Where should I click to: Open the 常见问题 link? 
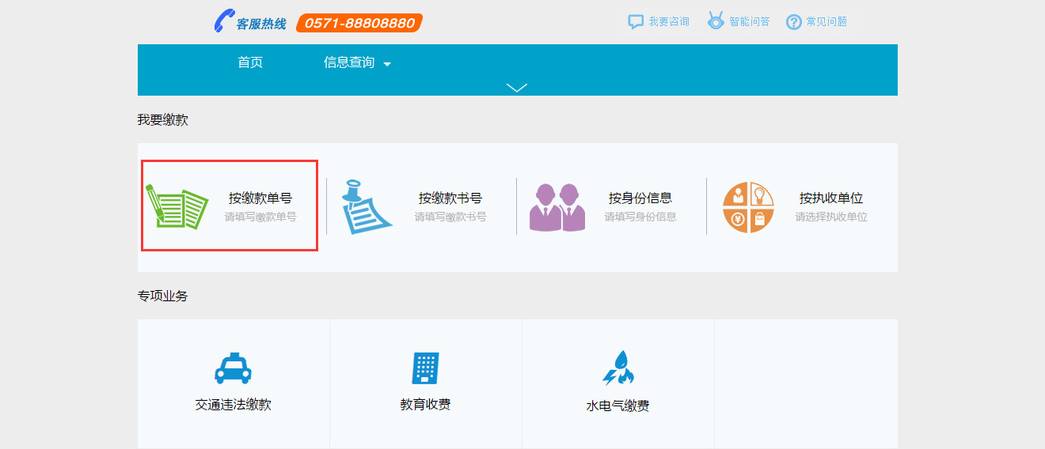[x=826, y=22]
